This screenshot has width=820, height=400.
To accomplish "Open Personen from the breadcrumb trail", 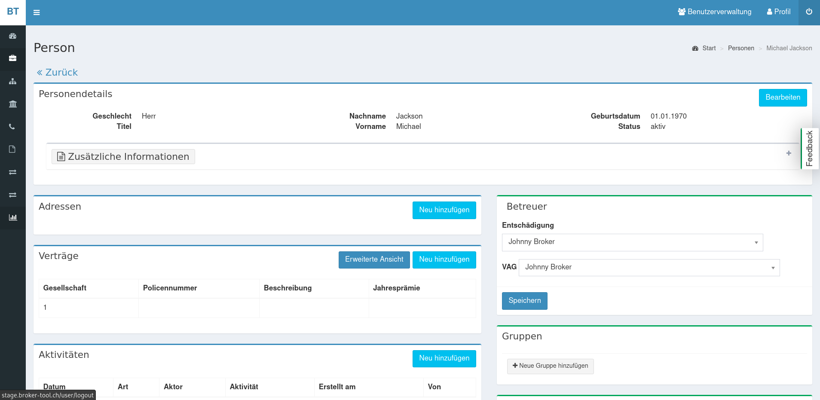I will 740,48.
